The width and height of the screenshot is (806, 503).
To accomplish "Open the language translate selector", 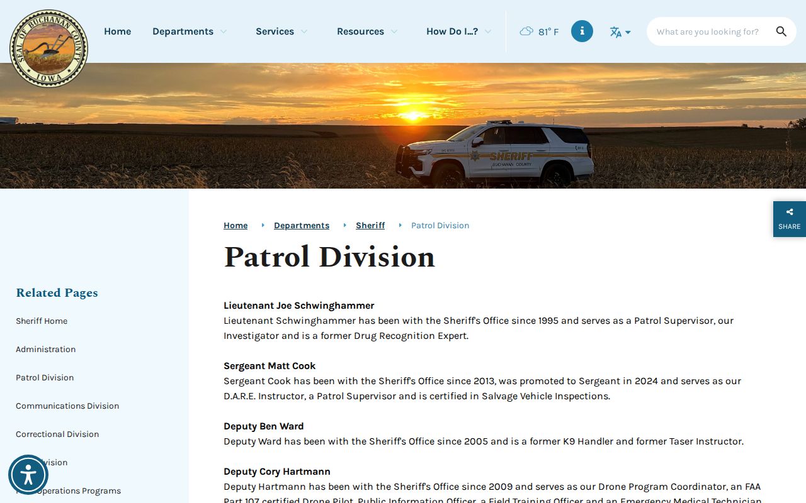I will [x=620, y=32].
